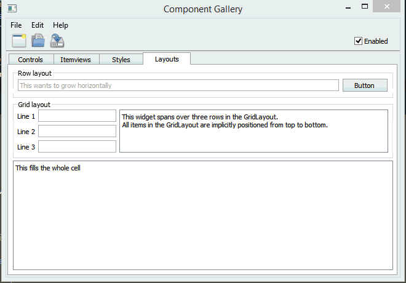Click the app icon in the title bar
This screenshot has height=283, width=406.
12,9
